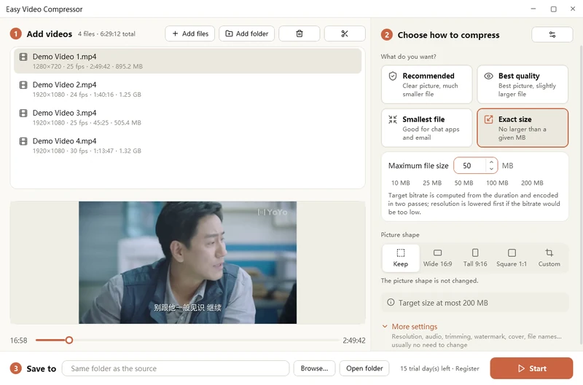Click the Save to folder path field
This screenshot has width=583, height=385.
(x=176, y=368)
